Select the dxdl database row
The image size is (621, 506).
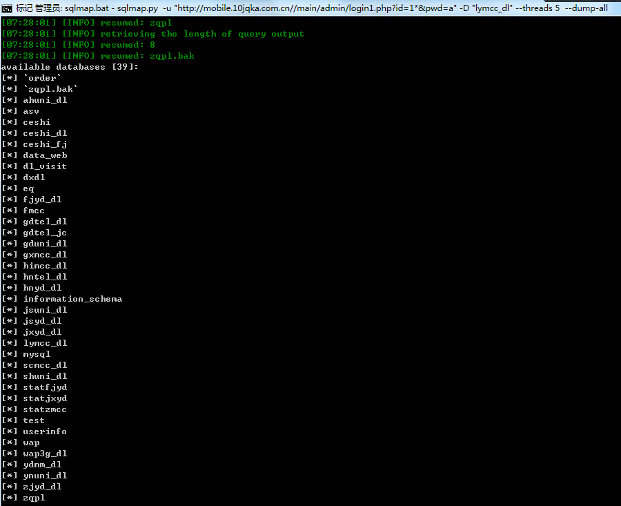pos(23,177)
